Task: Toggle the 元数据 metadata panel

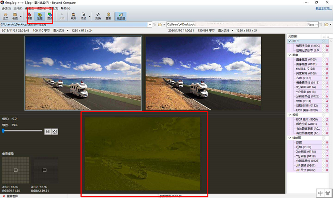Action: (x=121, y=16)
